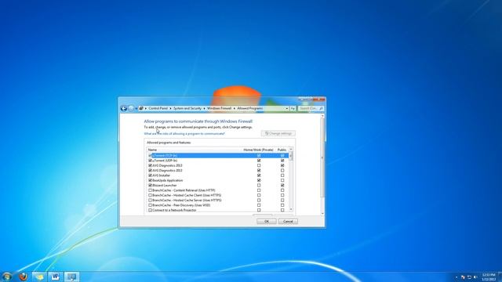Screen dimensions: 502x282
Task: Expand arrow after Windows Firewall breadcrumb
Action: (x=235, y=108)
